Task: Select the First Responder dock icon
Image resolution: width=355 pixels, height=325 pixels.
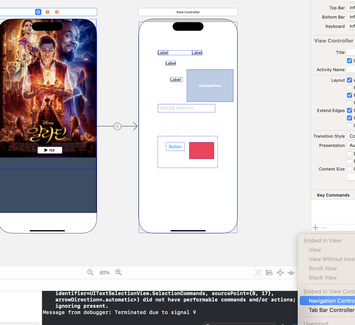Action: [47, 12]
